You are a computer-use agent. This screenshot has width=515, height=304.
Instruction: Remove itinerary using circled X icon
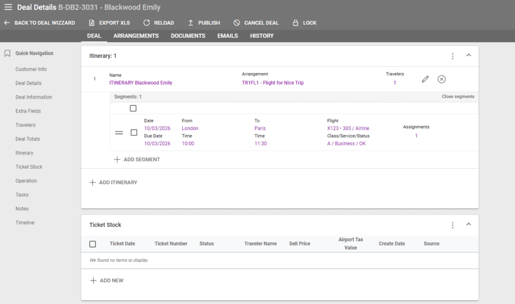pos(442,79)
